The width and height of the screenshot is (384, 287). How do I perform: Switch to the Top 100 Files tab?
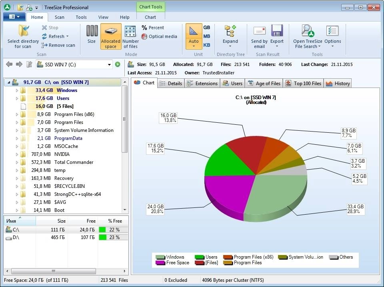(304, 84)
